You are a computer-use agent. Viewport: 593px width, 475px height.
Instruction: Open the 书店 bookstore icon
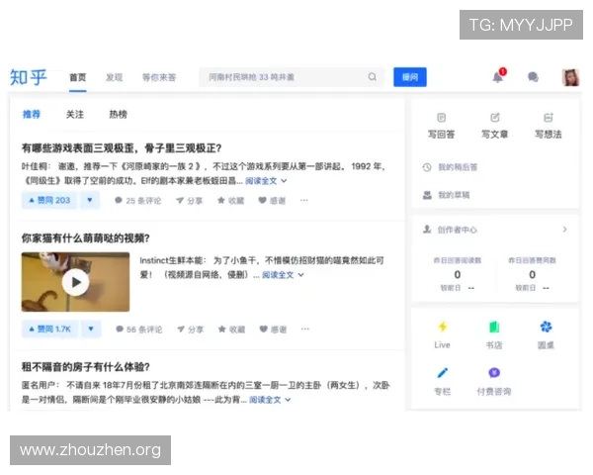coord(494,327)
